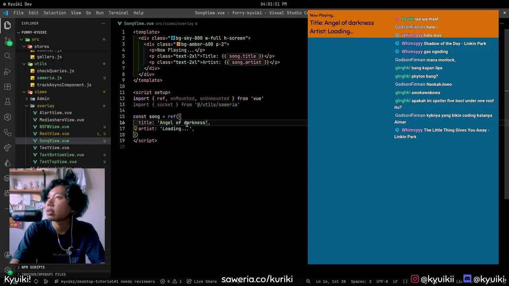Open the Selection menu
The image size is (509, 286).
(54, 13)
